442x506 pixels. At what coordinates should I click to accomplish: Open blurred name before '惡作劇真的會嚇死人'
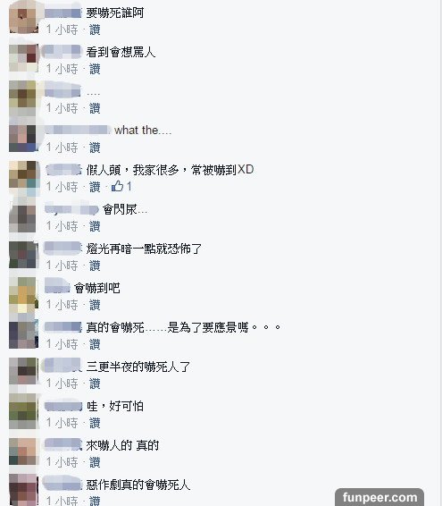63,484
